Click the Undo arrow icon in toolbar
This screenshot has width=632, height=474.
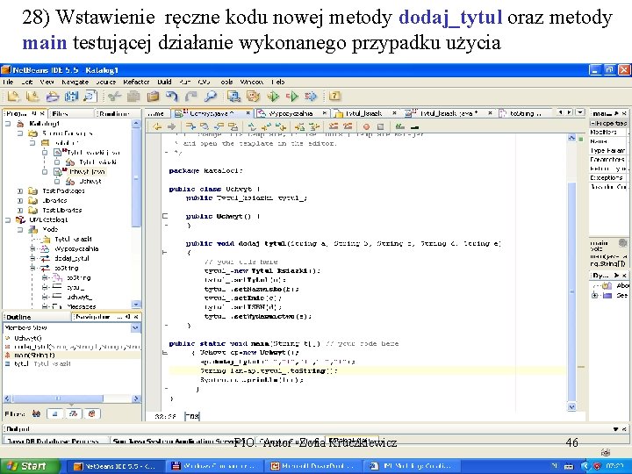172,97
